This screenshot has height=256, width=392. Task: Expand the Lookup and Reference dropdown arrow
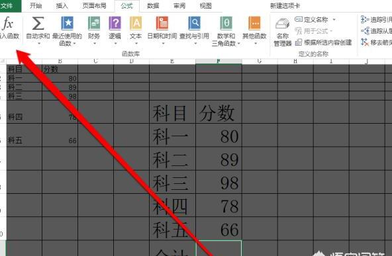195,44
